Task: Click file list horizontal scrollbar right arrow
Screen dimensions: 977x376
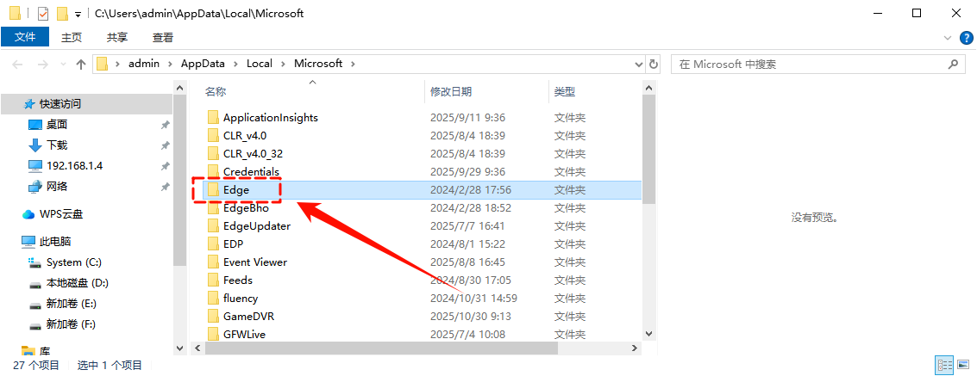Action: click(635, 348)
